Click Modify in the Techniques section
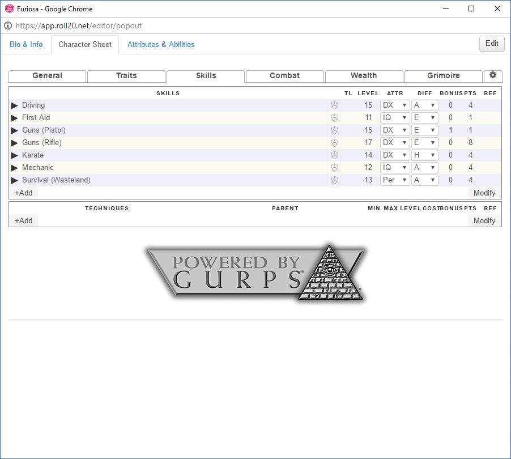511x459 pixels. pos(484,220)
